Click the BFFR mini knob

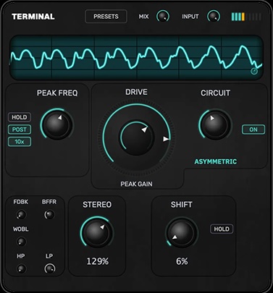tap(49, 215)
